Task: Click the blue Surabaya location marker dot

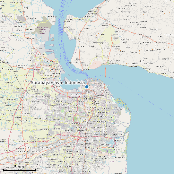Action: pyautogui.click(x=87, y=87)
